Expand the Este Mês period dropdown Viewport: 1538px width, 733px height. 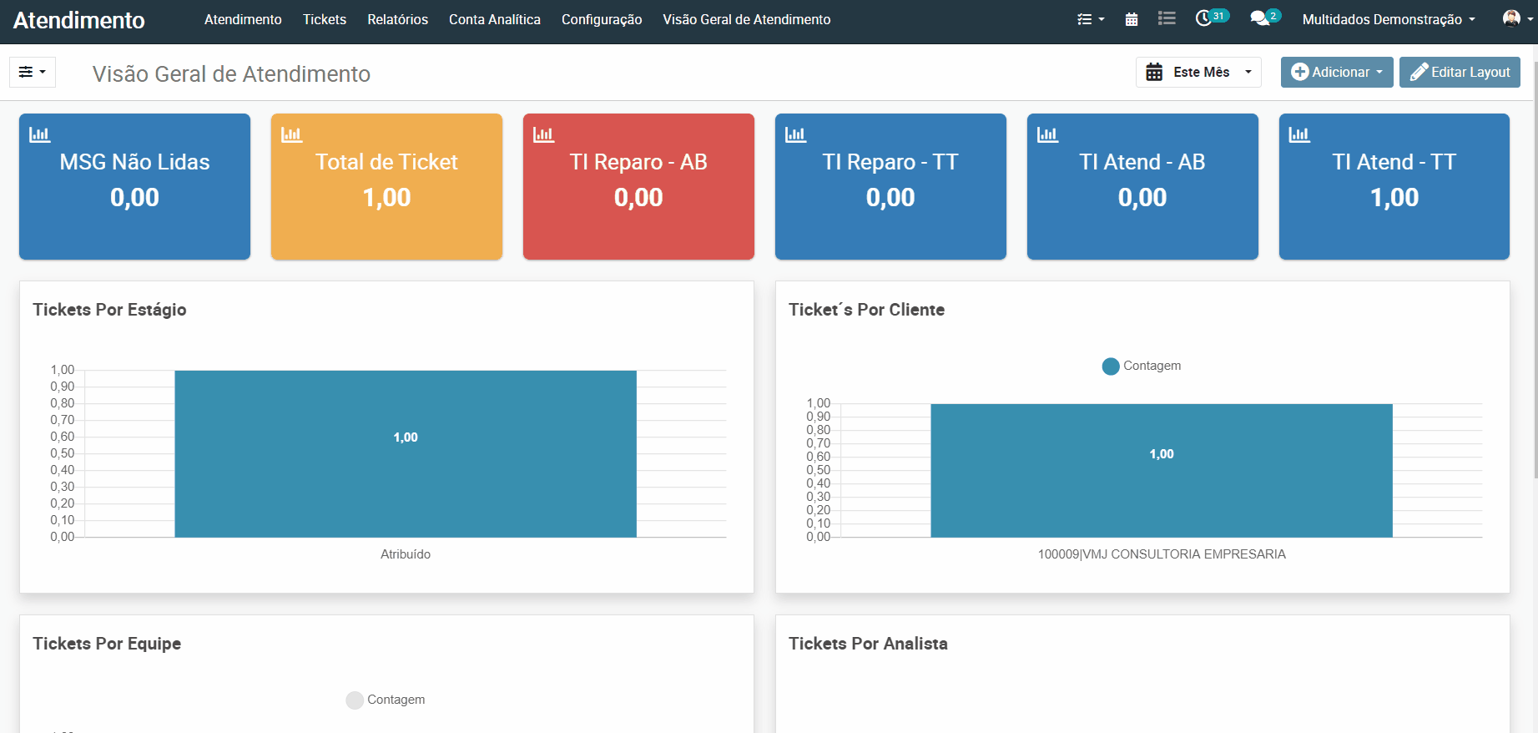(x=1198, y=73)
